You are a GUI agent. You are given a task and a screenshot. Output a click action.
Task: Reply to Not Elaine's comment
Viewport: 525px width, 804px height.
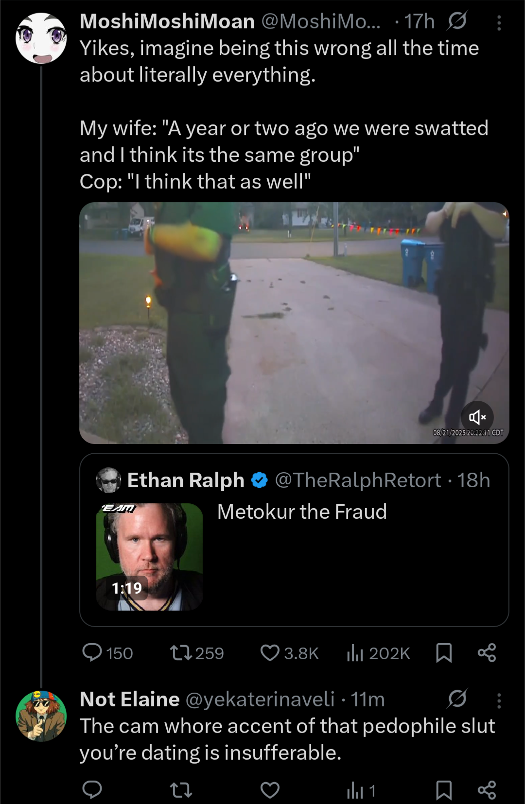(x=92, y=790)
